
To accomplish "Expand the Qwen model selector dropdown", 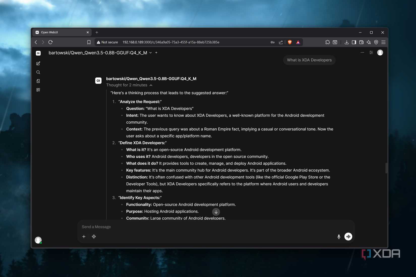I will [151, 53].
